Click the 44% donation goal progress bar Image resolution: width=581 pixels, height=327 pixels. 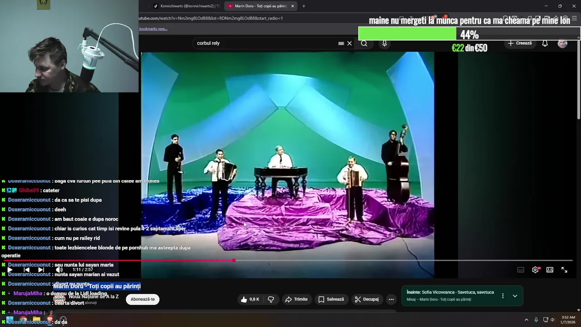[469, 34]
